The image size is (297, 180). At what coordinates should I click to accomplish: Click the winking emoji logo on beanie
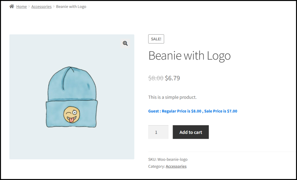pyautogui.click(x=72, y=115)
